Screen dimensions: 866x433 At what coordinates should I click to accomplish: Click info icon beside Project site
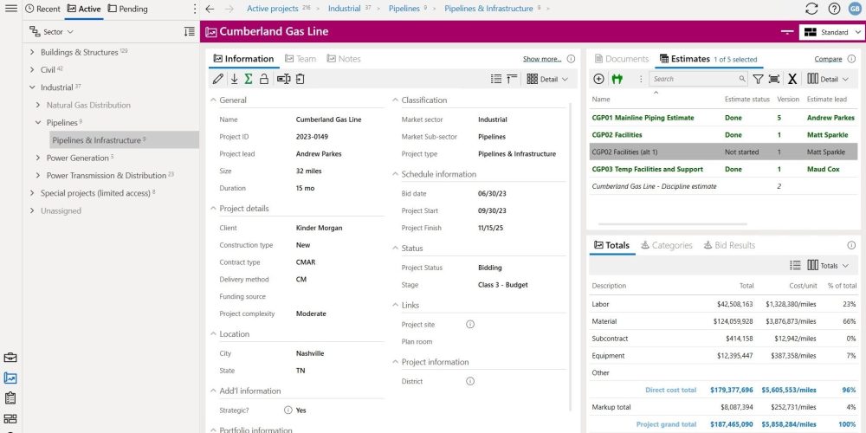pyautogui.click(x=470, y=324)
